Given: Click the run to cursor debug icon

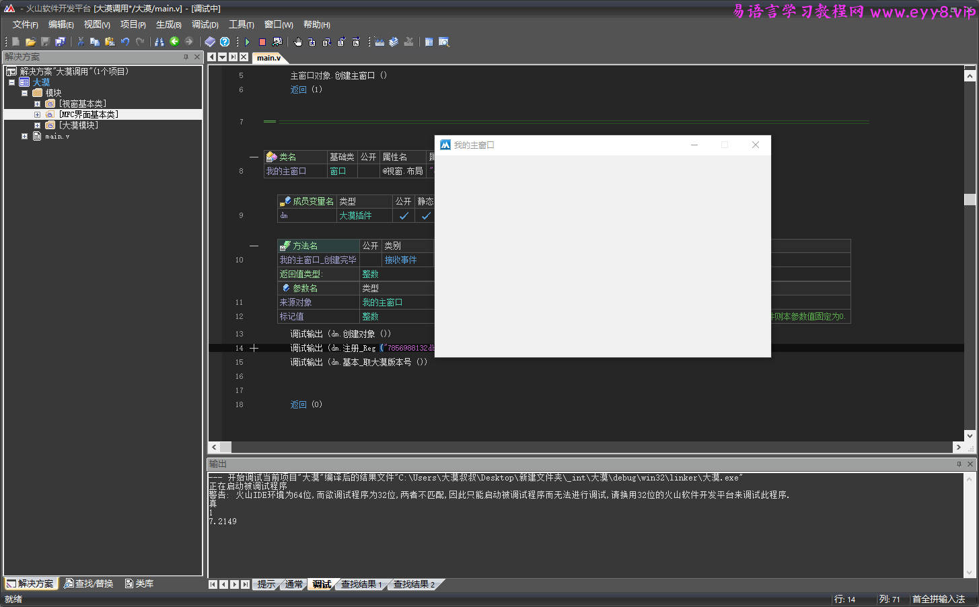Looking at the screenshot, I should (x=356, y=42).
